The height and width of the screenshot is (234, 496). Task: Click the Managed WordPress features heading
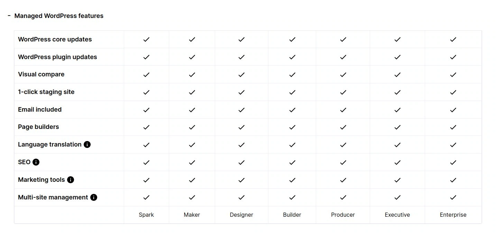click(59, 16)
